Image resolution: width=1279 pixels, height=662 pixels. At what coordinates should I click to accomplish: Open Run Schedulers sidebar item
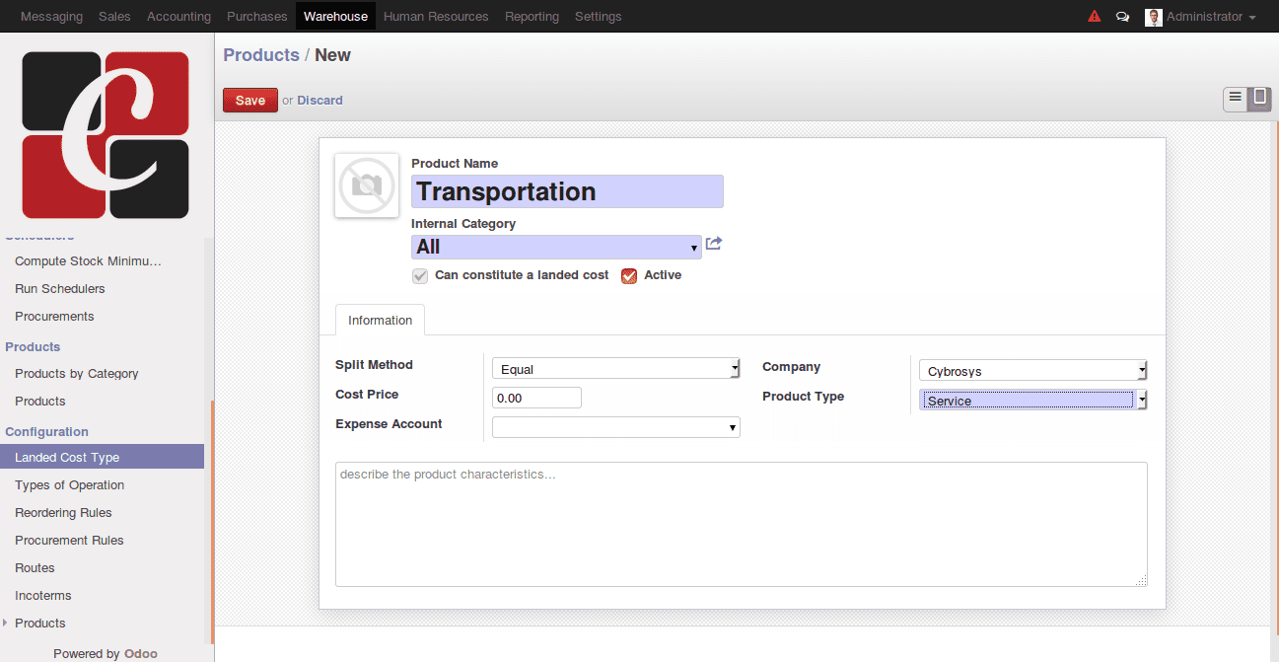click(x=59, y=289)
